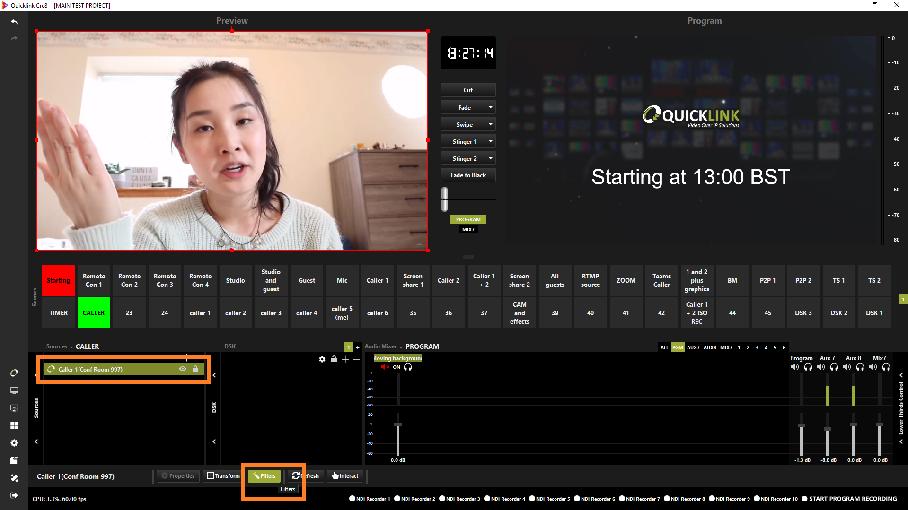Listen to Program output headphones icon

(x=808, y=367)
